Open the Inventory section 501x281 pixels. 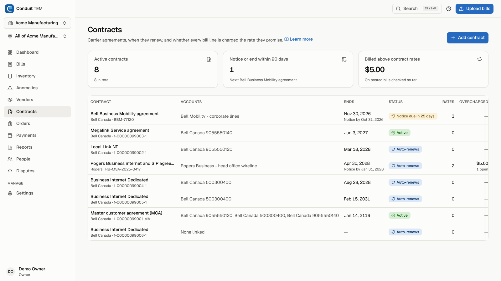pyautogui.click(x=37, y=76)
